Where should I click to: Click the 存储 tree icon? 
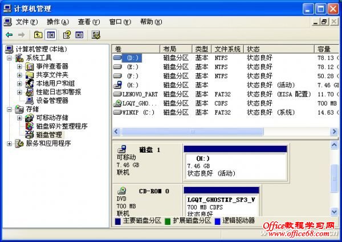click(19, 109)
